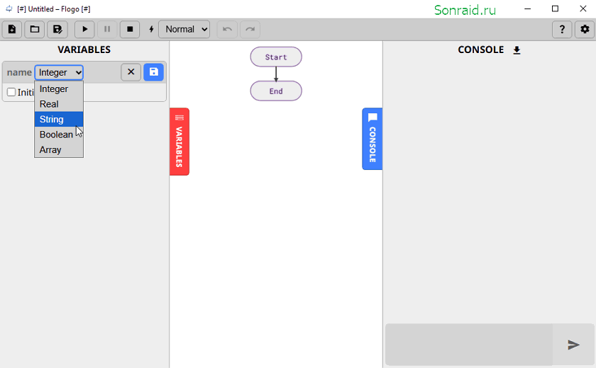Collapse the Integer type dropdown
This screenshot has height=368, width=596.
(x=59, y=72)
